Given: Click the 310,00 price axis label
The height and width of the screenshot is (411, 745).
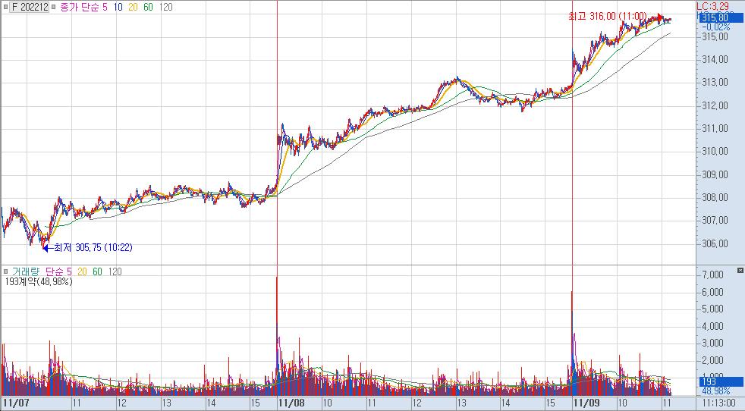Looking at the screenshot, I should tap(715, 151).
